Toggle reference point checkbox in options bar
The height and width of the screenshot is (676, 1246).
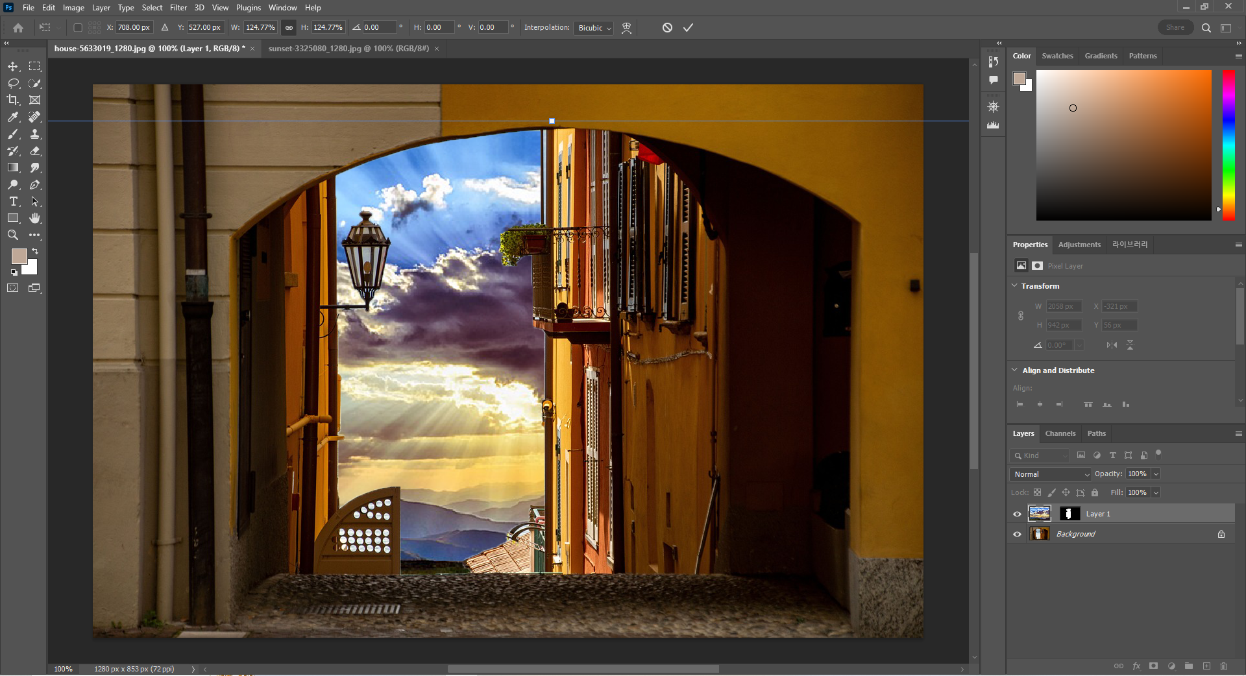78,27
